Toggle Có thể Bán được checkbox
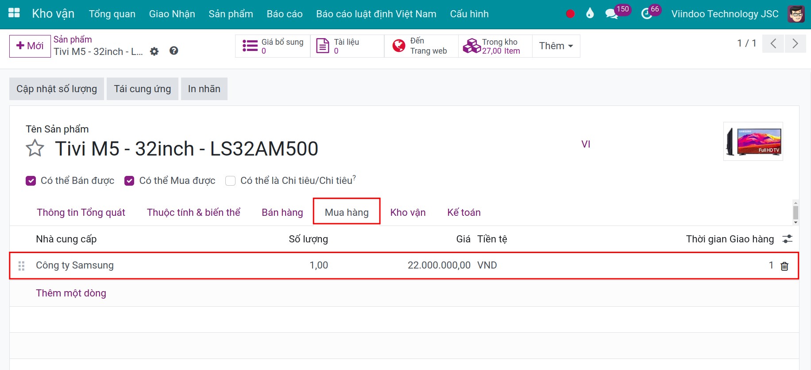Screen dimensions: 811x370 (31, 181)
